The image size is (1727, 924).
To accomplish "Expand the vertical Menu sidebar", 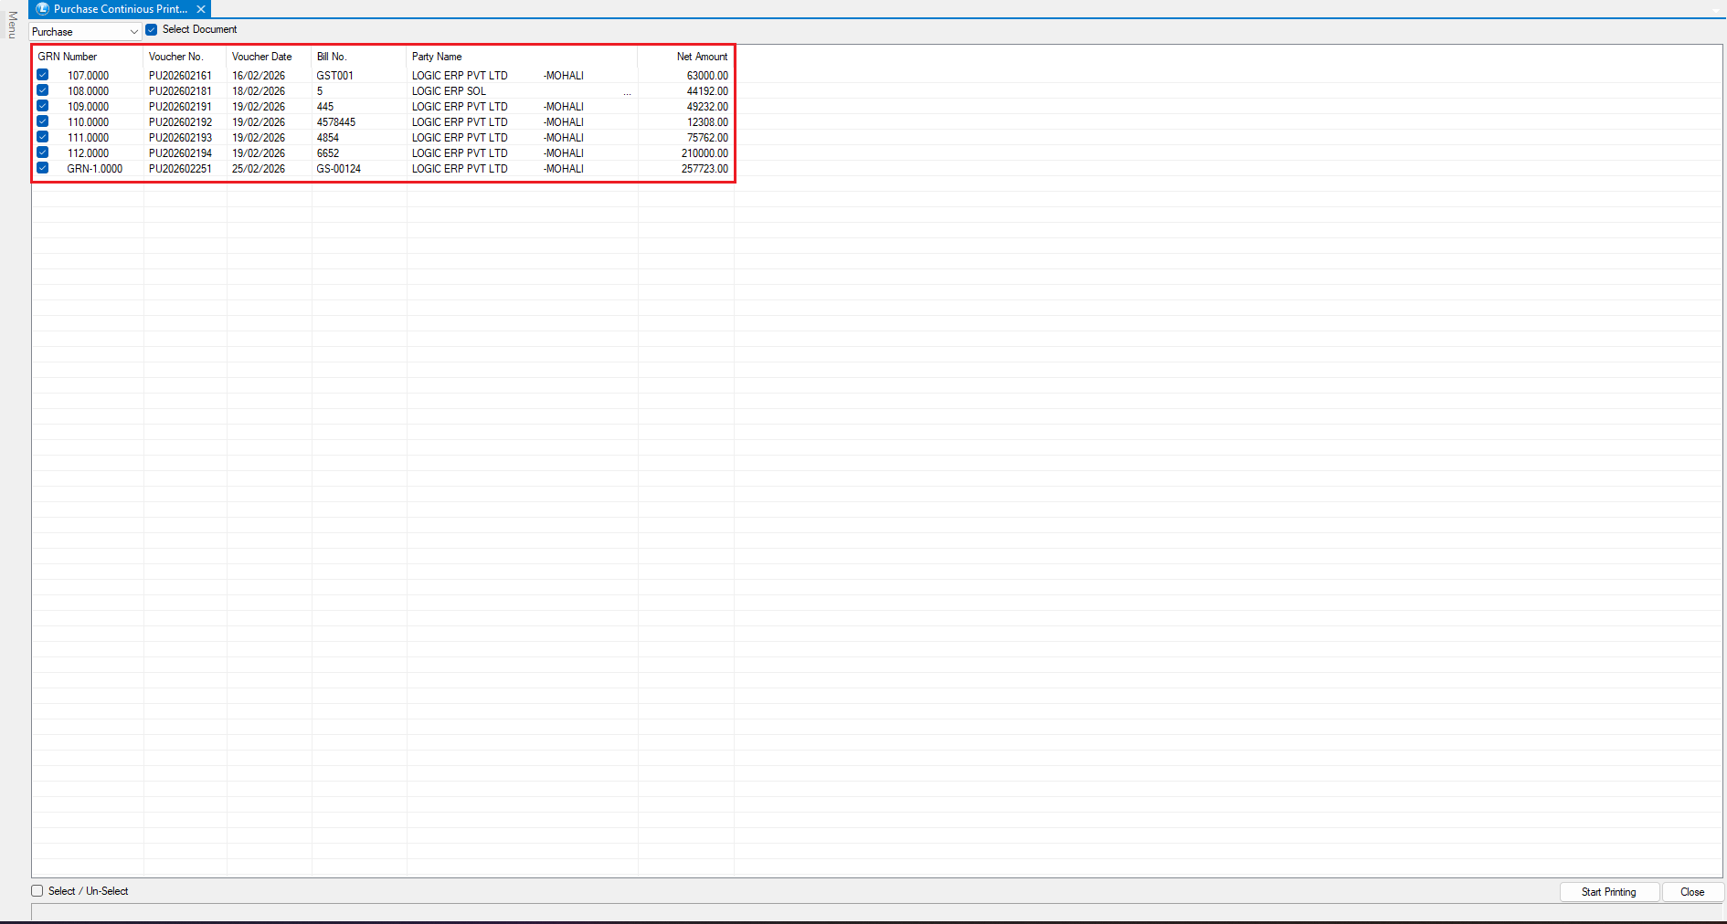I will click(x=12, y=25).
